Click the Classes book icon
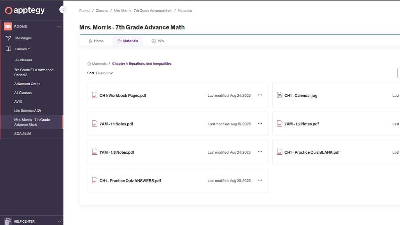This screenshot has width=400, height=225. [9, 49]
